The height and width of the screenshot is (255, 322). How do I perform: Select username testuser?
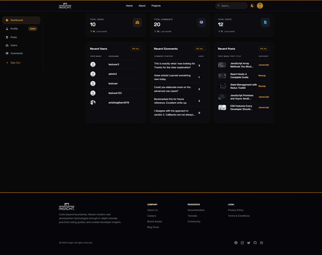pos(113,83)
